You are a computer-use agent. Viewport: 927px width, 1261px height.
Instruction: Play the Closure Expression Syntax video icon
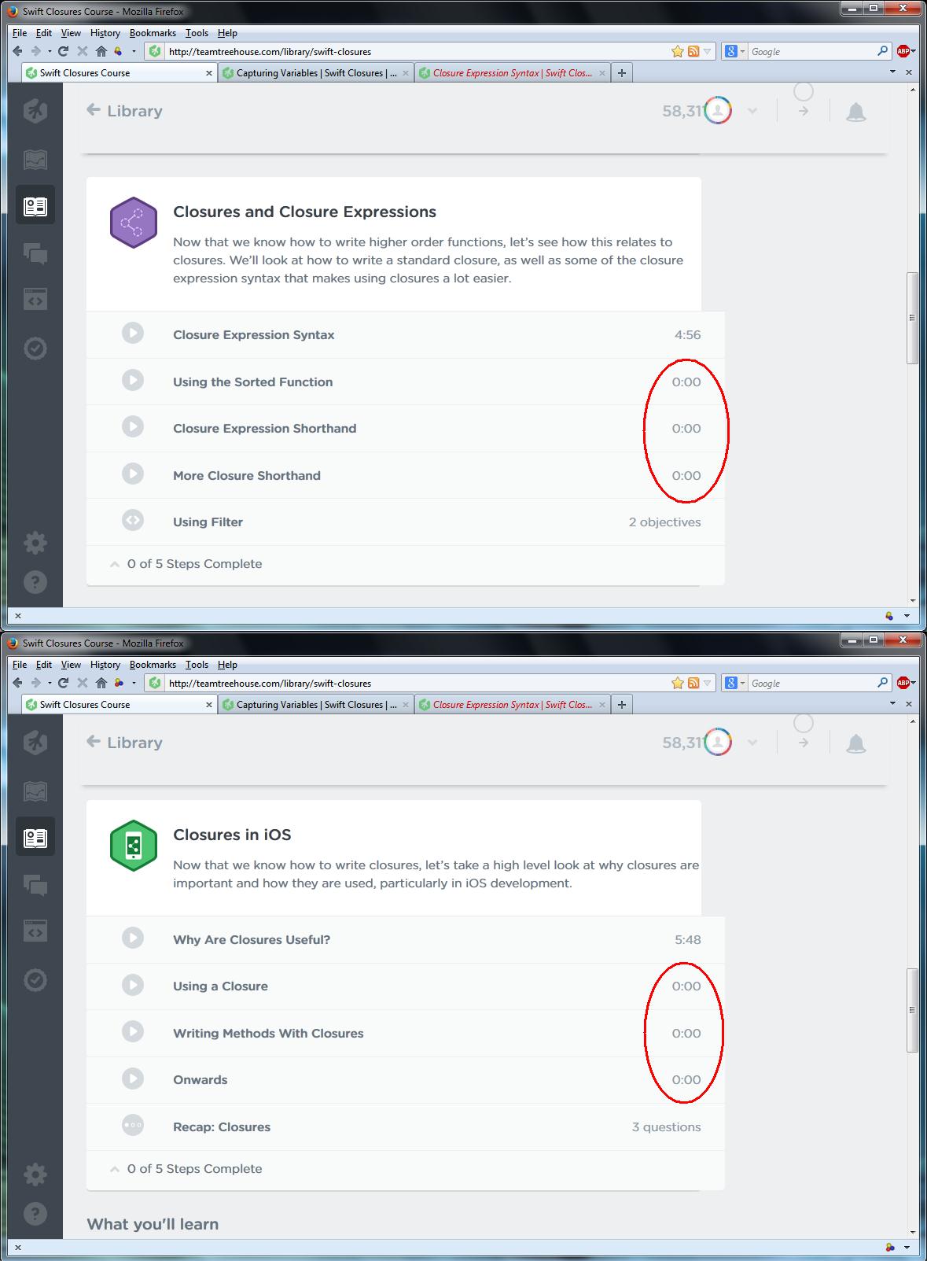pos(133,334)
